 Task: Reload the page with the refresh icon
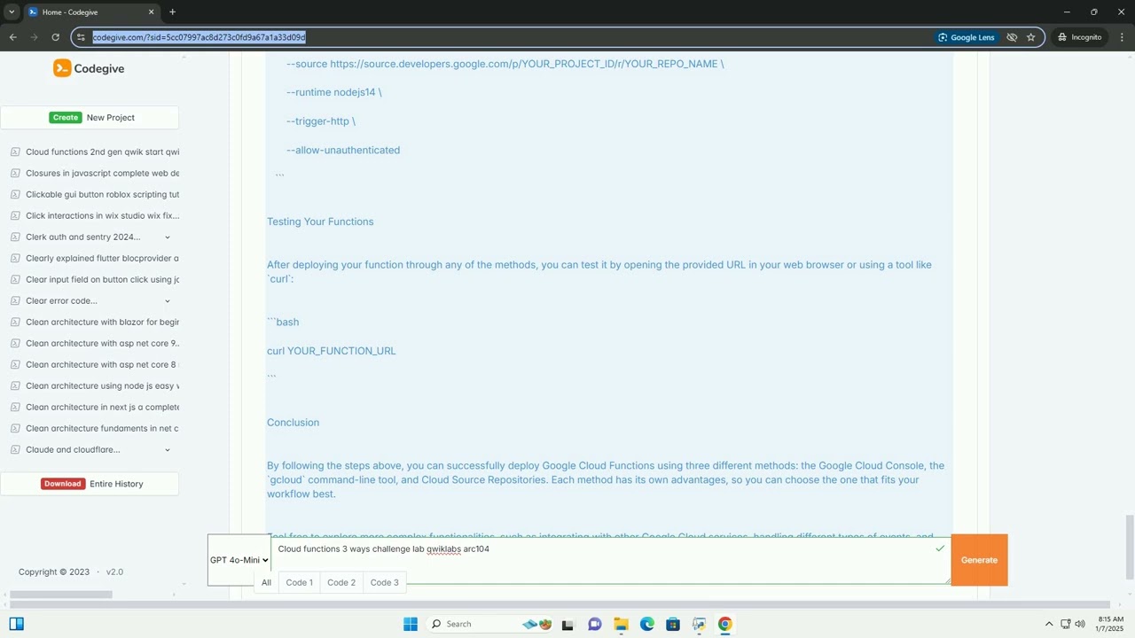coord(55,37)
